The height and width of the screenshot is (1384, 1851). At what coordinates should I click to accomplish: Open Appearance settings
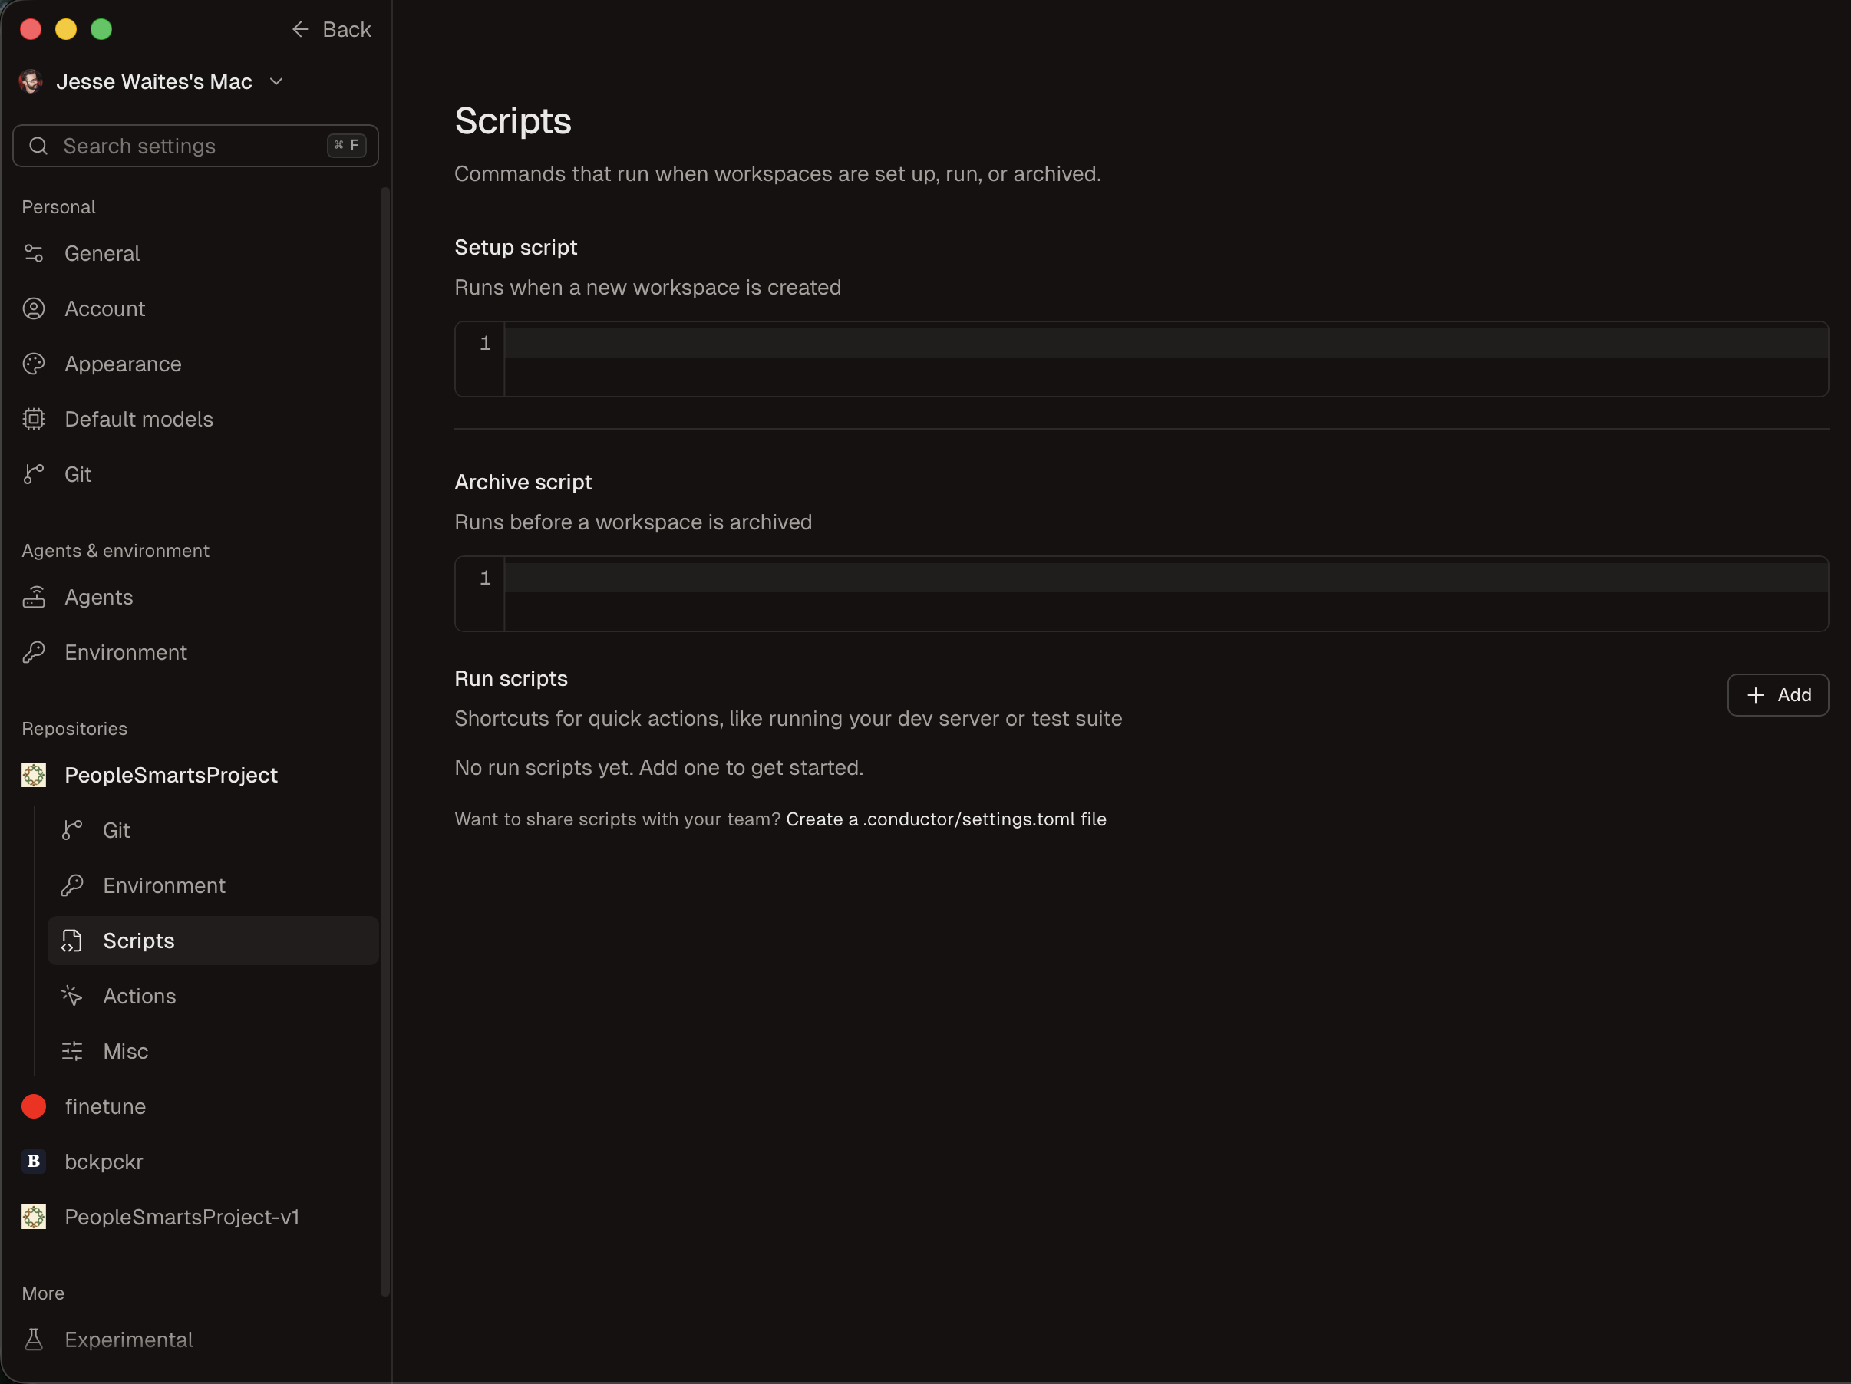coord(196,364)
